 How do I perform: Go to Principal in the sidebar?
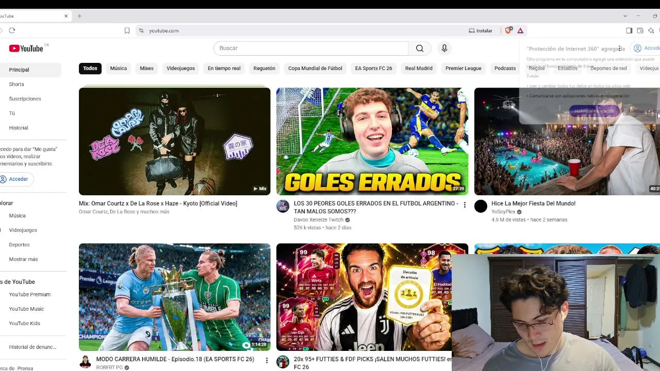(x=30, y=70)
